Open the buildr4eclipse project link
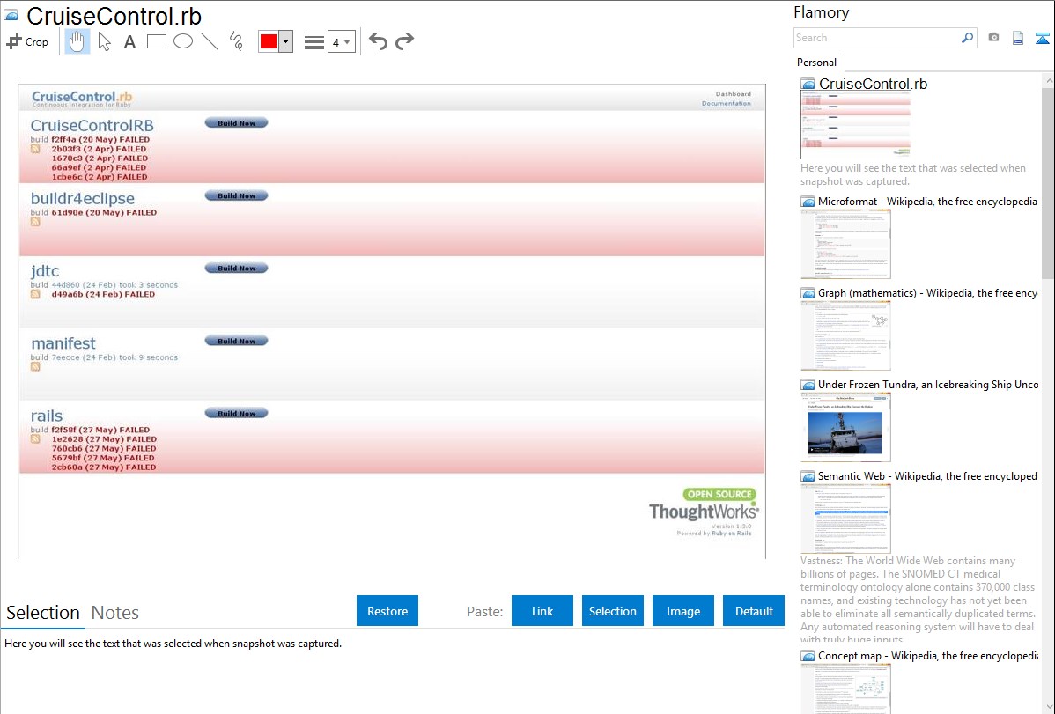Screen dimensions: 1055x714 [x=83, y=198]
